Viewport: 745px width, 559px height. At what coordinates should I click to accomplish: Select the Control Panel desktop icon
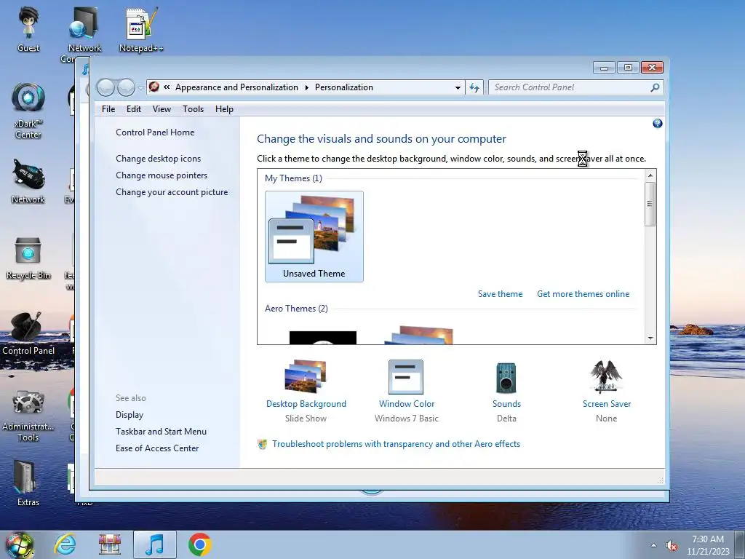coord(28,334)
